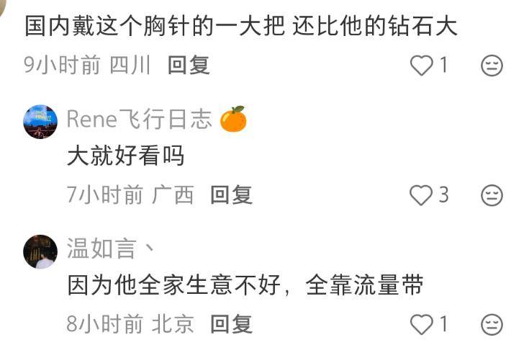The width and height of the screenshot is (506, 345).
Task: Like 温如言's comment with the heart icon
Action: [x=422, y=324]
